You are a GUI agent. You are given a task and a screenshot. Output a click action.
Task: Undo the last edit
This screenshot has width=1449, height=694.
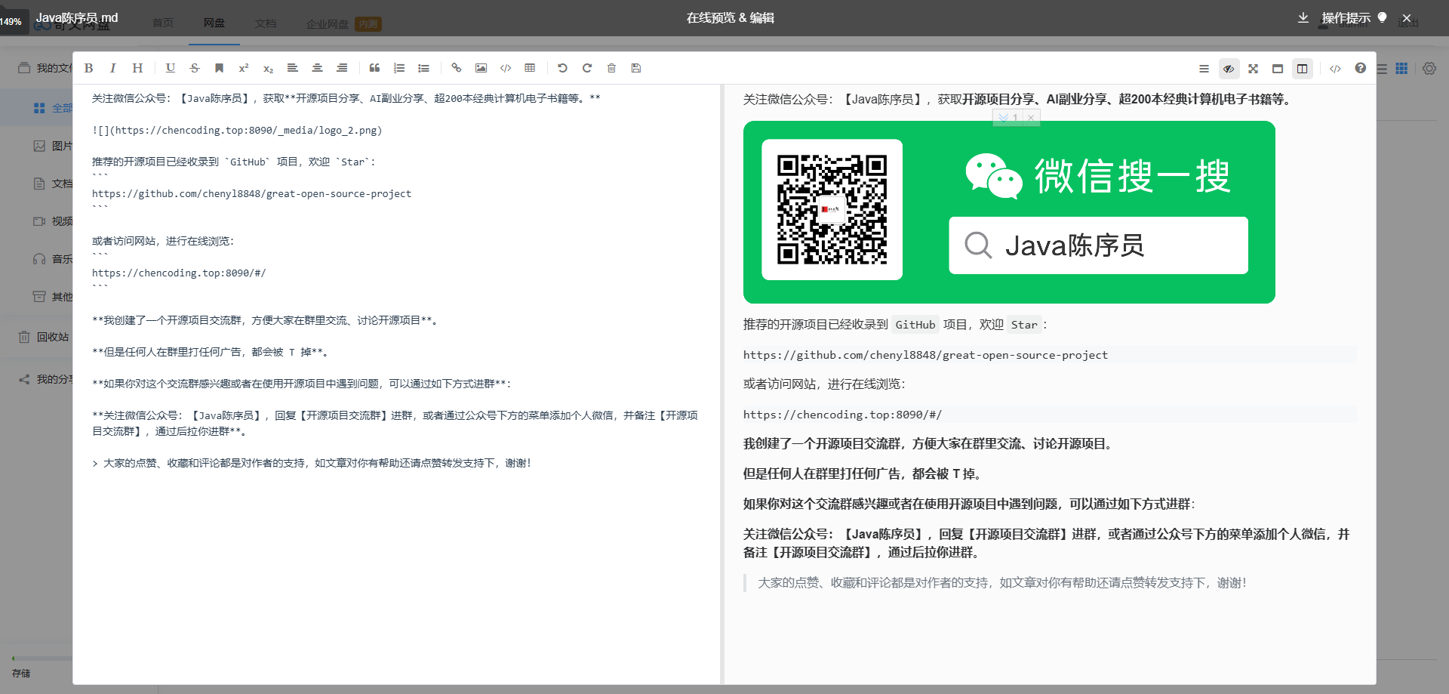(x=562, y=68)
